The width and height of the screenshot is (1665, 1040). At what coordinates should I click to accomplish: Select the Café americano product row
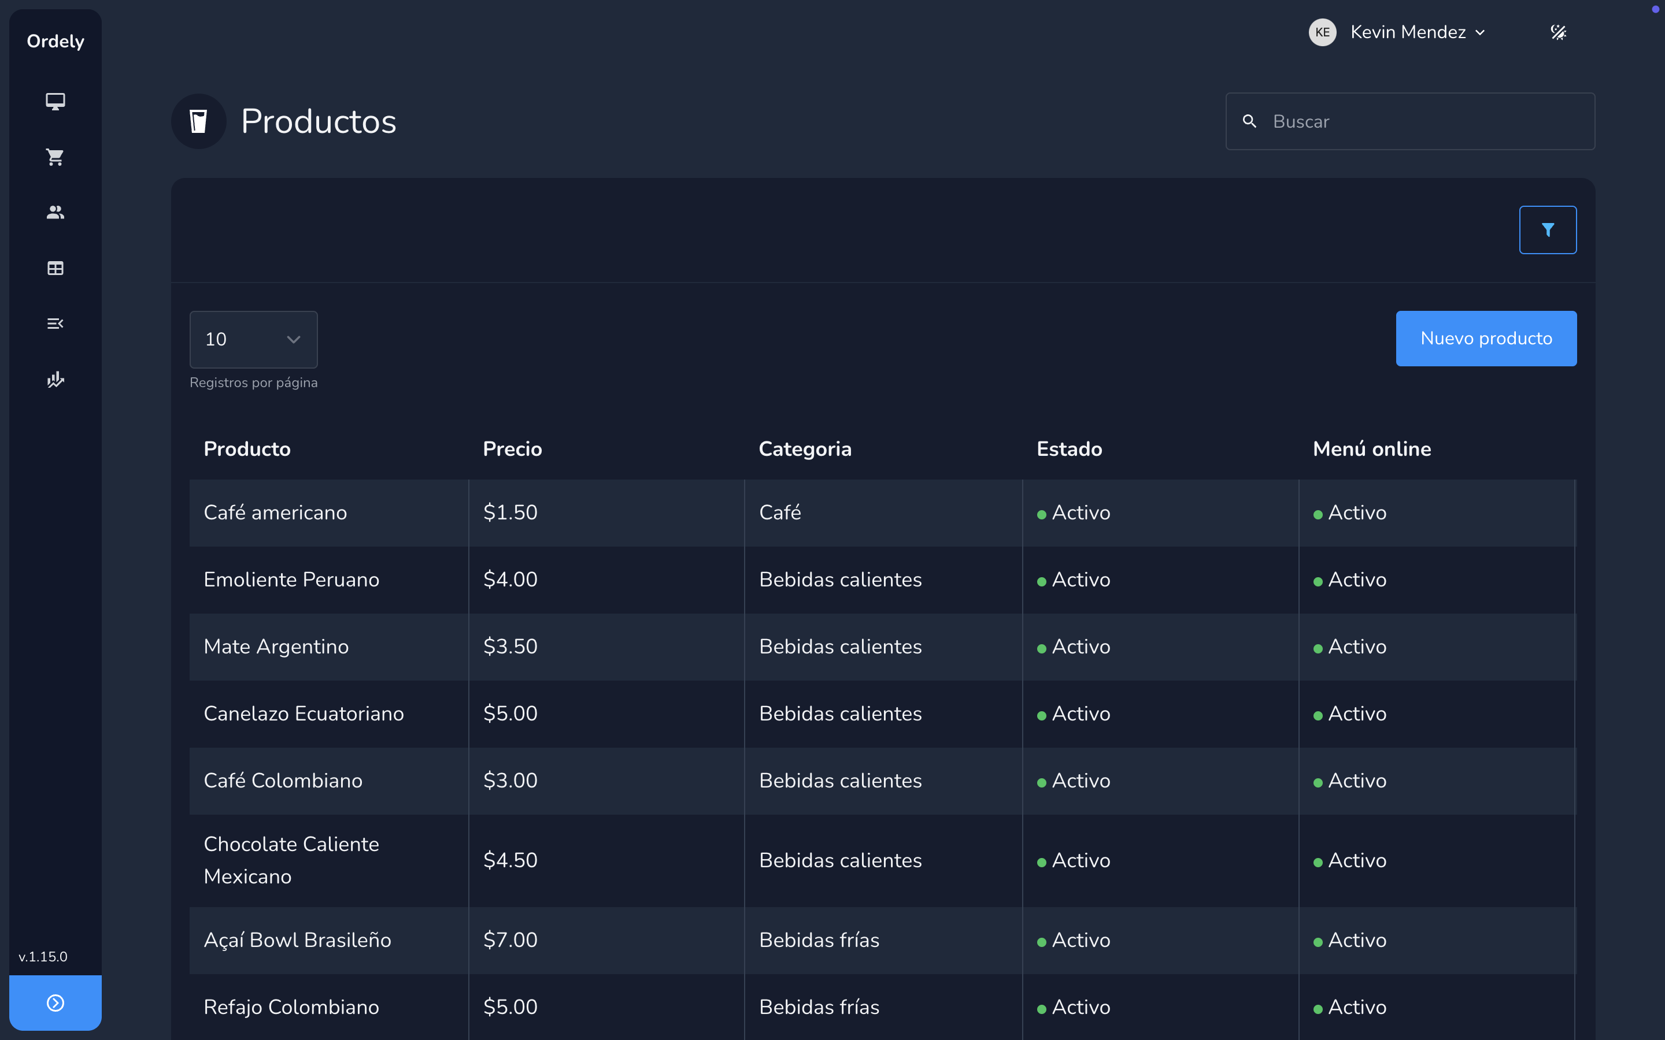point(883,513)
